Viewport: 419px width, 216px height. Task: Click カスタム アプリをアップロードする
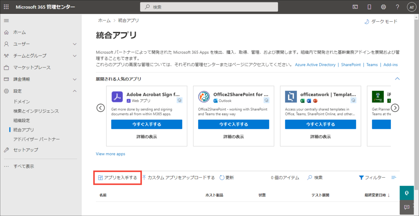[x=179, y=178]
